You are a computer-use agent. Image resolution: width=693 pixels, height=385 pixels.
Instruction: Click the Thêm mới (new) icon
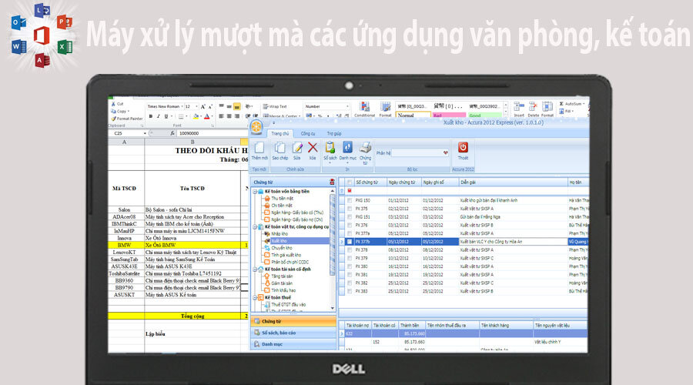coord(259,148)
